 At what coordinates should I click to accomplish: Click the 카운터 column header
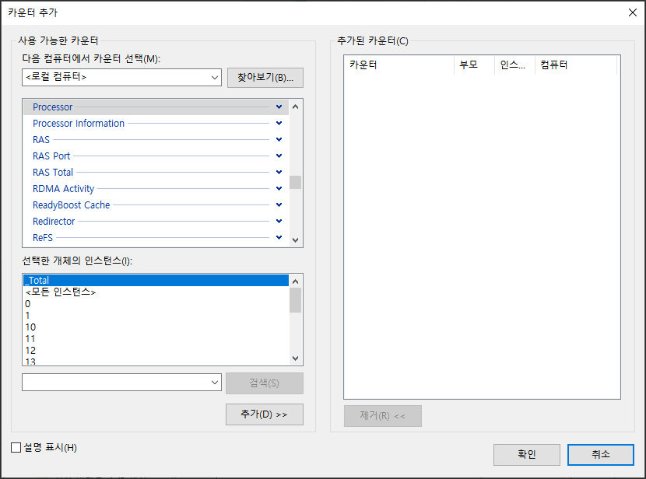tap(398, 65)
